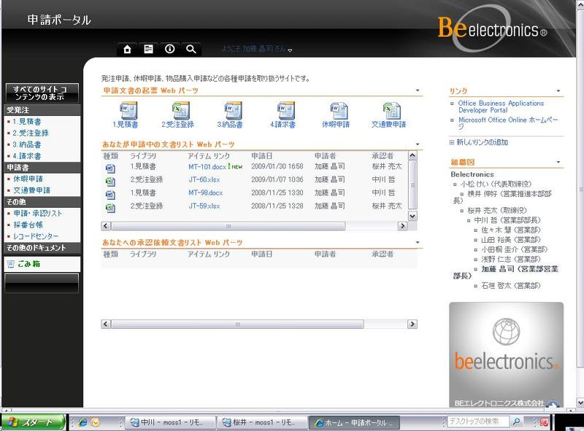
Task: Open the MT-101.docx item link
Action: coord(207,167)
